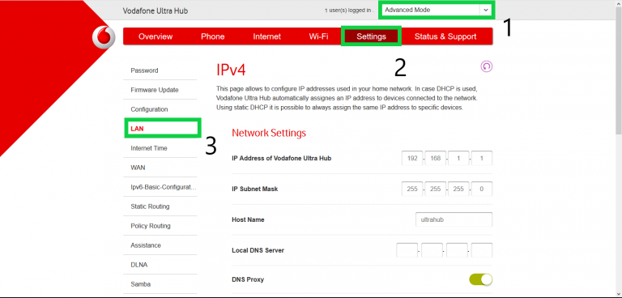Open the Advanced Mode dropdown
Viewport: 622px width, 298px height.
coord(437,10)
